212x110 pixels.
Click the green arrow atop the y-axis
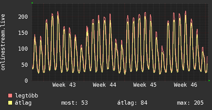point(32,3)
